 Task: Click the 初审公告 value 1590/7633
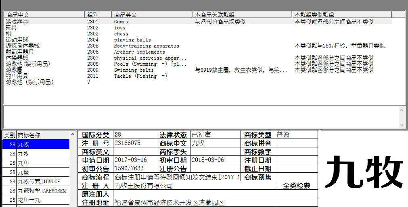click(134, 169)
